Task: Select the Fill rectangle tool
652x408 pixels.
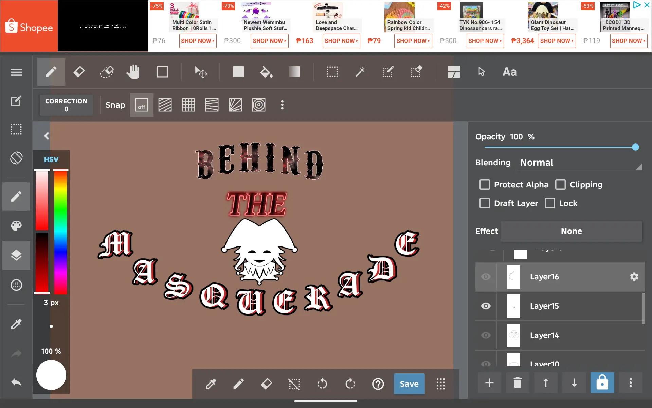Action: click(x=238, y=72)
